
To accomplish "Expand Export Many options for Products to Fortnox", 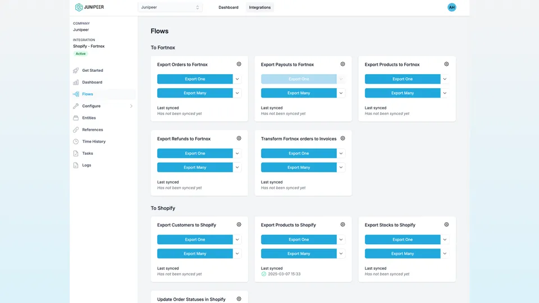I will coord(445,93).
